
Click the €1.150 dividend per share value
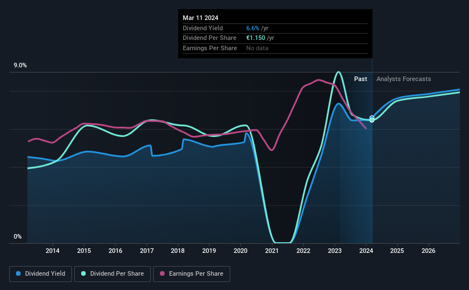click(x=256, y=38)
